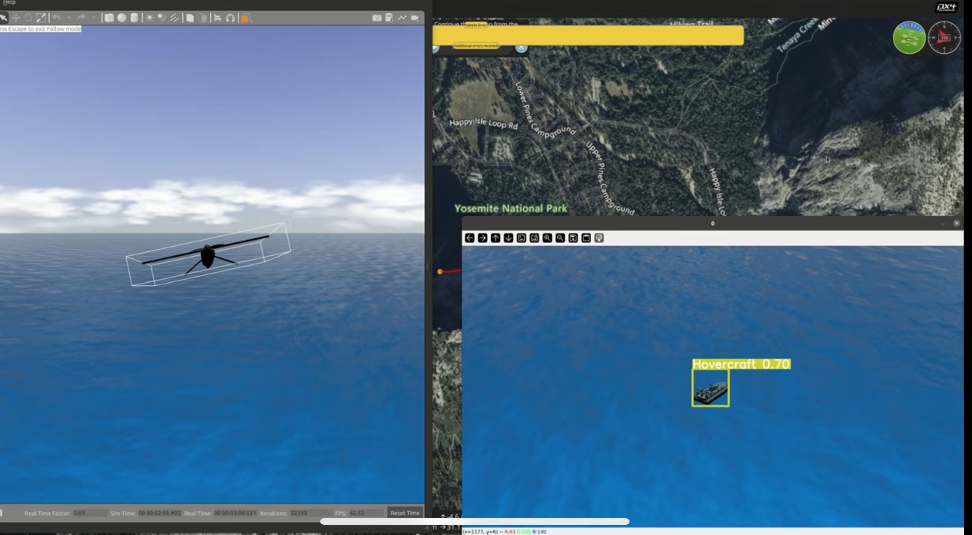Click the record video camera icon

coord(415,18)
